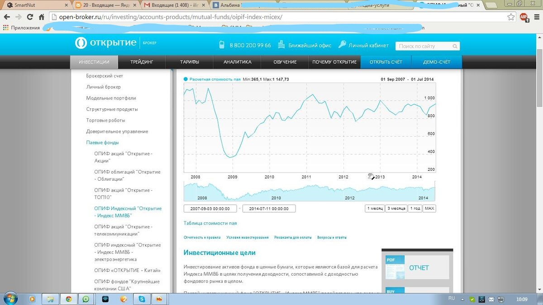
Task: Open the yellow 1C taskbar icon
Action: (x=159, y=299)
